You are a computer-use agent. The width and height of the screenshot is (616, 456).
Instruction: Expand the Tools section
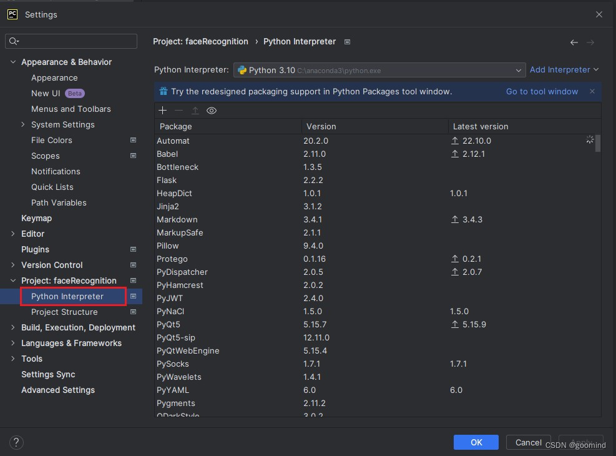click(13, 359)
